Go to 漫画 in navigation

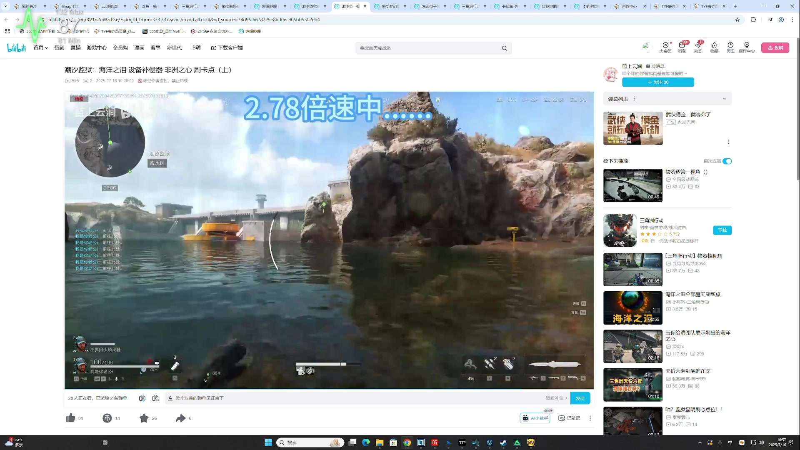139,48
